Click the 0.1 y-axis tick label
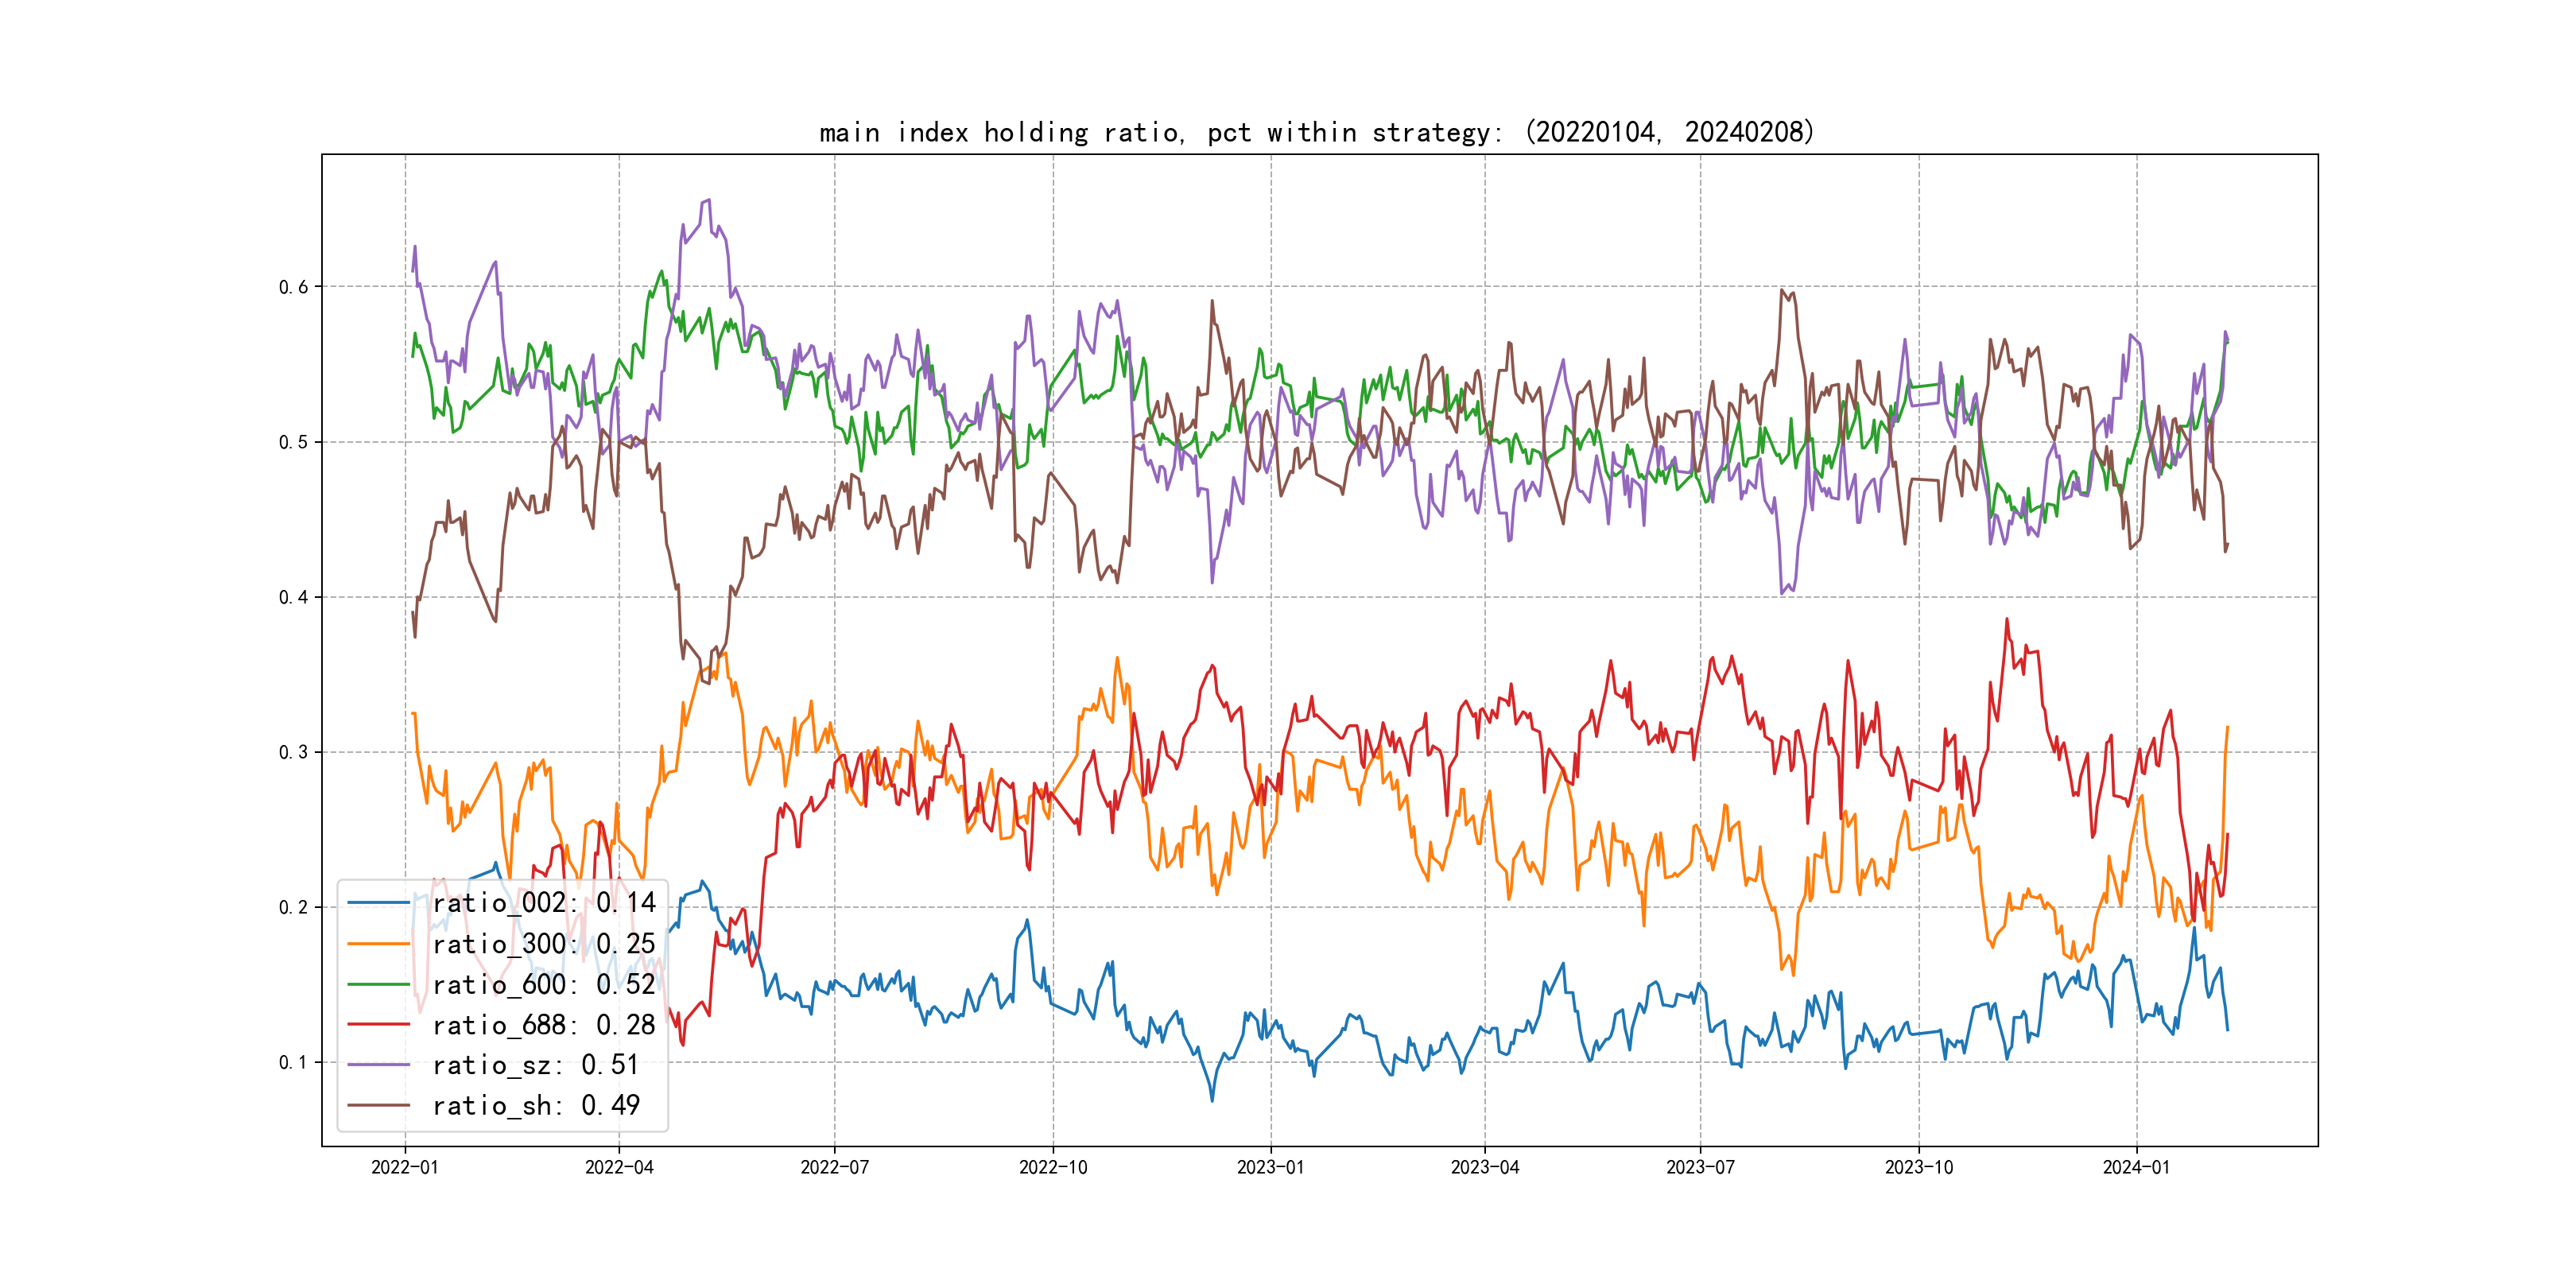2576x1288 pixels. click(293, 1062)
